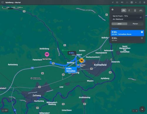
Task: Zoom out with the minus button
Action: pyautogui.click(x=133, y=111)
